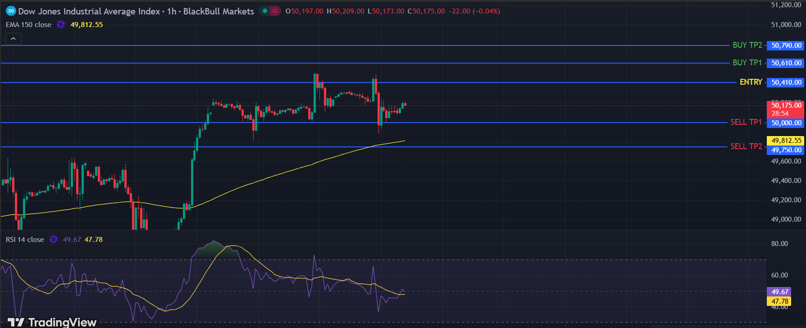
Task: Click the 50,790.00 blue price tag
Action: click(x=786, y=46)
